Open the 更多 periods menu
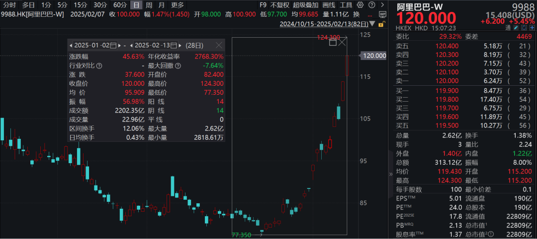 [178, 5]
